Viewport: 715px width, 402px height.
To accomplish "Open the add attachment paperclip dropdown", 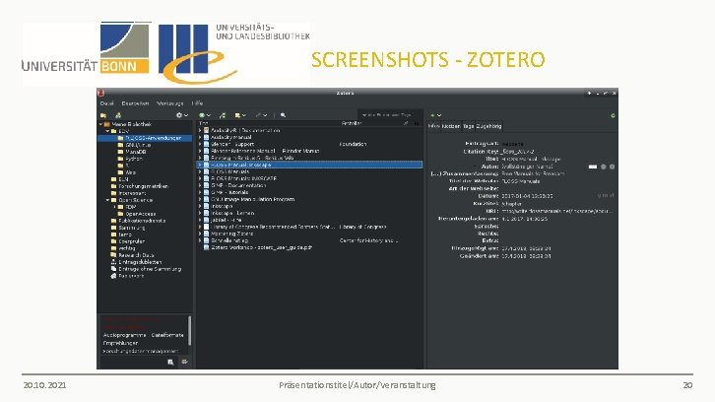I will (x=261, y=115).
